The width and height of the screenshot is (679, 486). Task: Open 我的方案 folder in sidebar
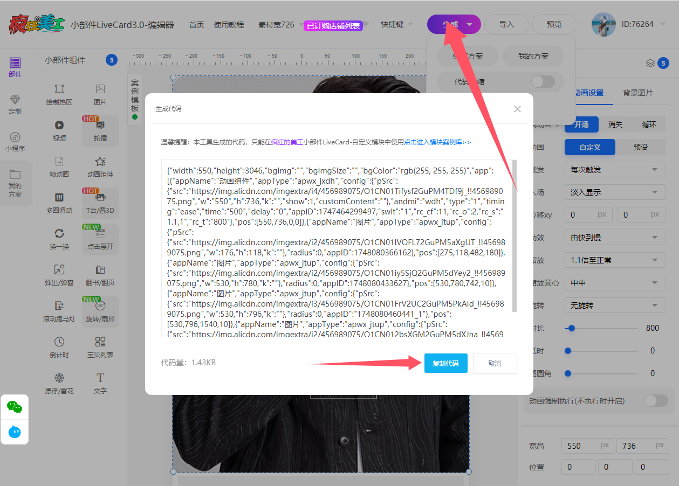[x=15, y=183]
